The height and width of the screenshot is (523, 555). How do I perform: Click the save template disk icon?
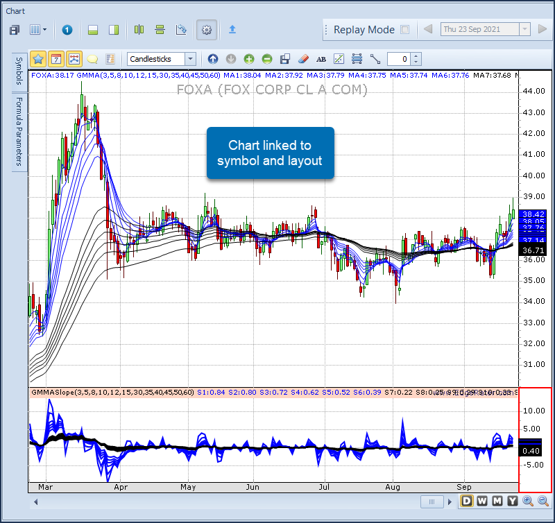pyautogui.click(x=285, y=59)
